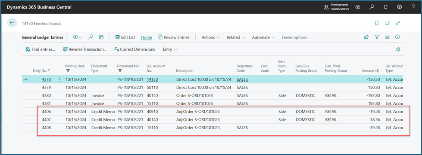Screen dimensions: 422x155
Task: Click the Description column header
Action: (x=184, y=71)
